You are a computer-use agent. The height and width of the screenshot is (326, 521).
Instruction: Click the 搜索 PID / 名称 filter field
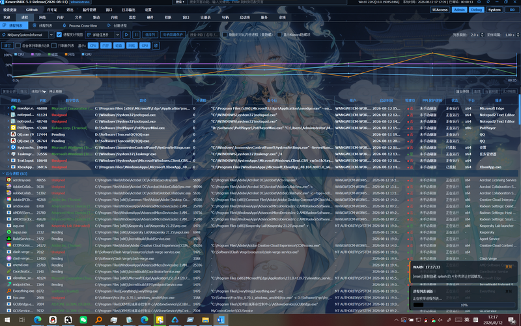pos(203,35)
